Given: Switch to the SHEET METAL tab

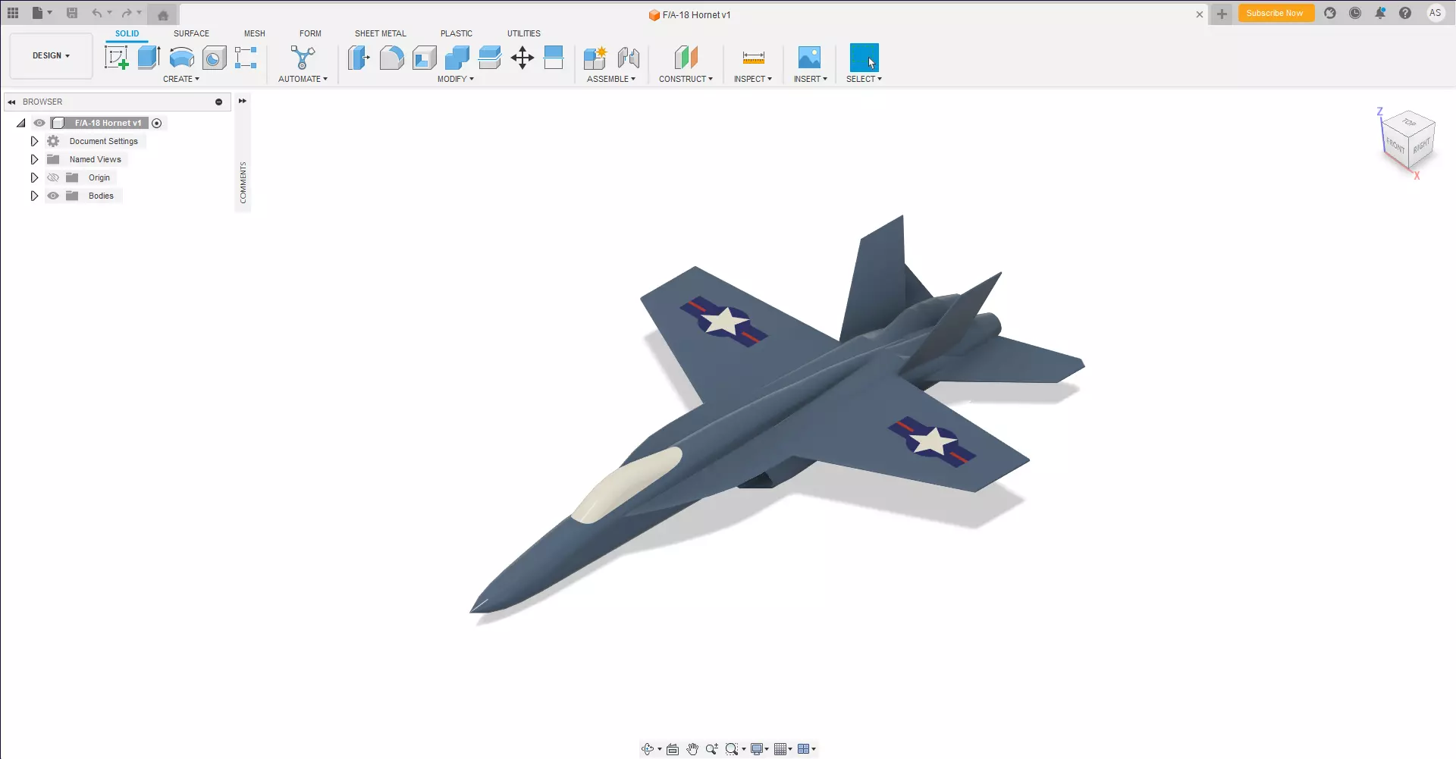Looking at the screenshot, I should 381,33.
